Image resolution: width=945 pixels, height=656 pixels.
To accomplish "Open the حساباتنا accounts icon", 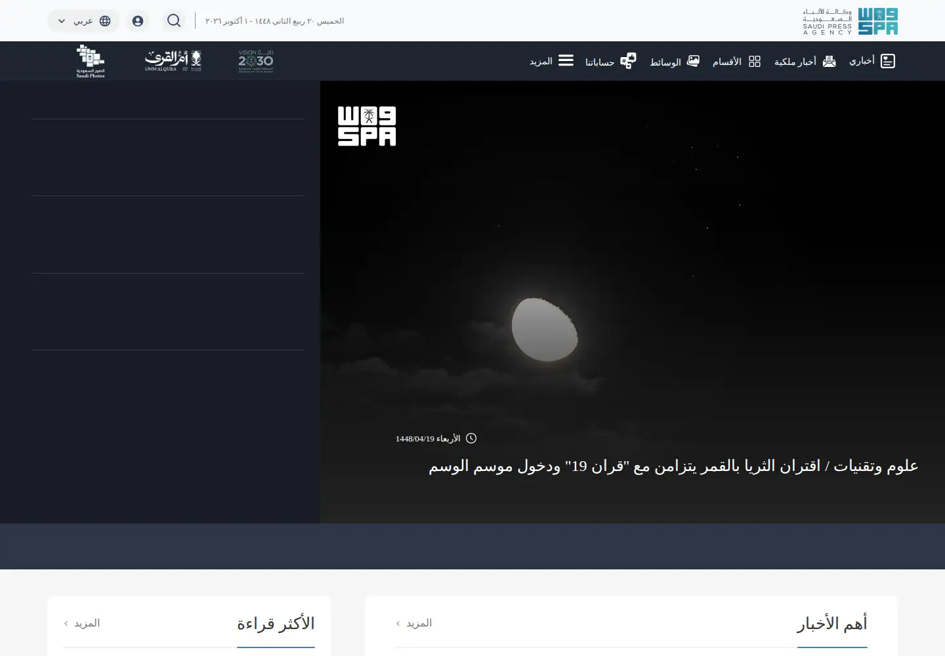I will coord(628,61).
